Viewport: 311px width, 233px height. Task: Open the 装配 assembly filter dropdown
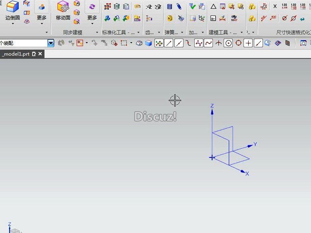pyautogui.click(x=51, y=43)
